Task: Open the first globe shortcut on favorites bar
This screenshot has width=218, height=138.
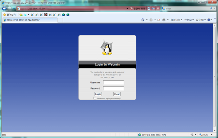Action: (63, 15)
